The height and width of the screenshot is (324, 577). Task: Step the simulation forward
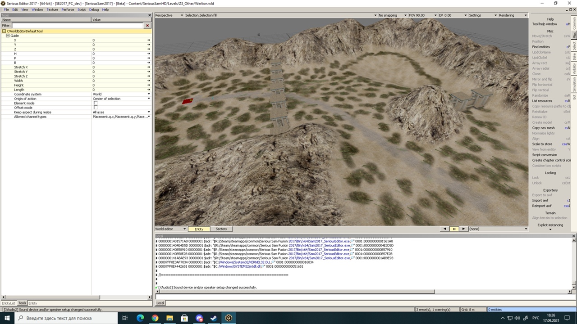point(463,229)
